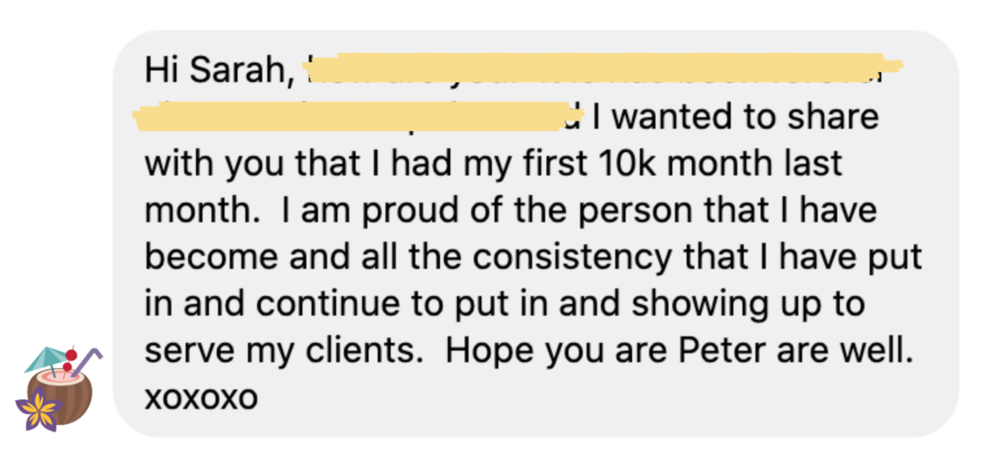
Task: Click the 'xoxoxo' sign-off text
Action: pyautogui.click(x=201, y=397)
